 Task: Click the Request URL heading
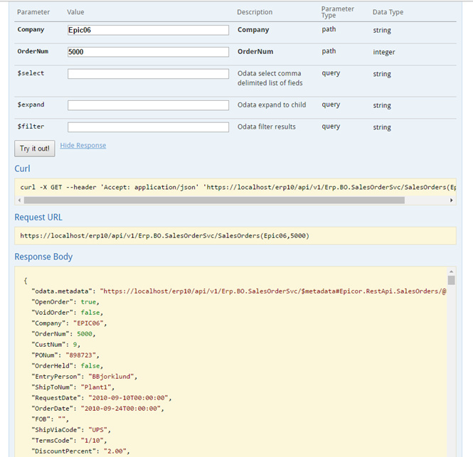[38, 217]
